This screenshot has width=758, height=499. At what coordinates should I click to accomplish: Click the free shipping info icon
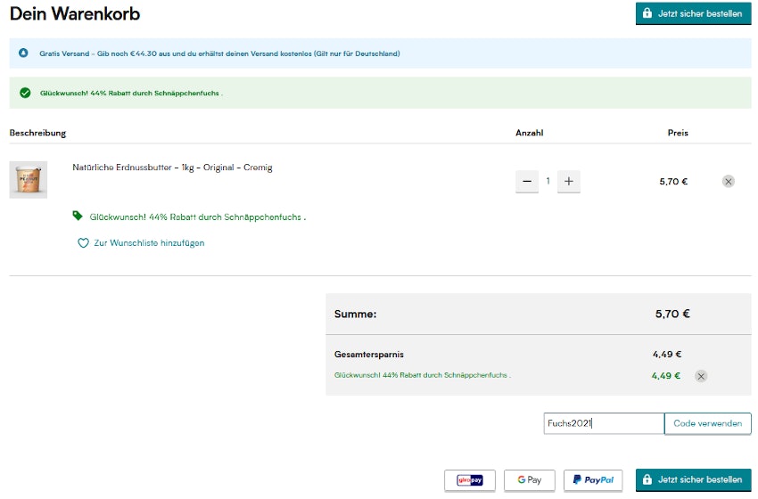(x=24, y=53)
